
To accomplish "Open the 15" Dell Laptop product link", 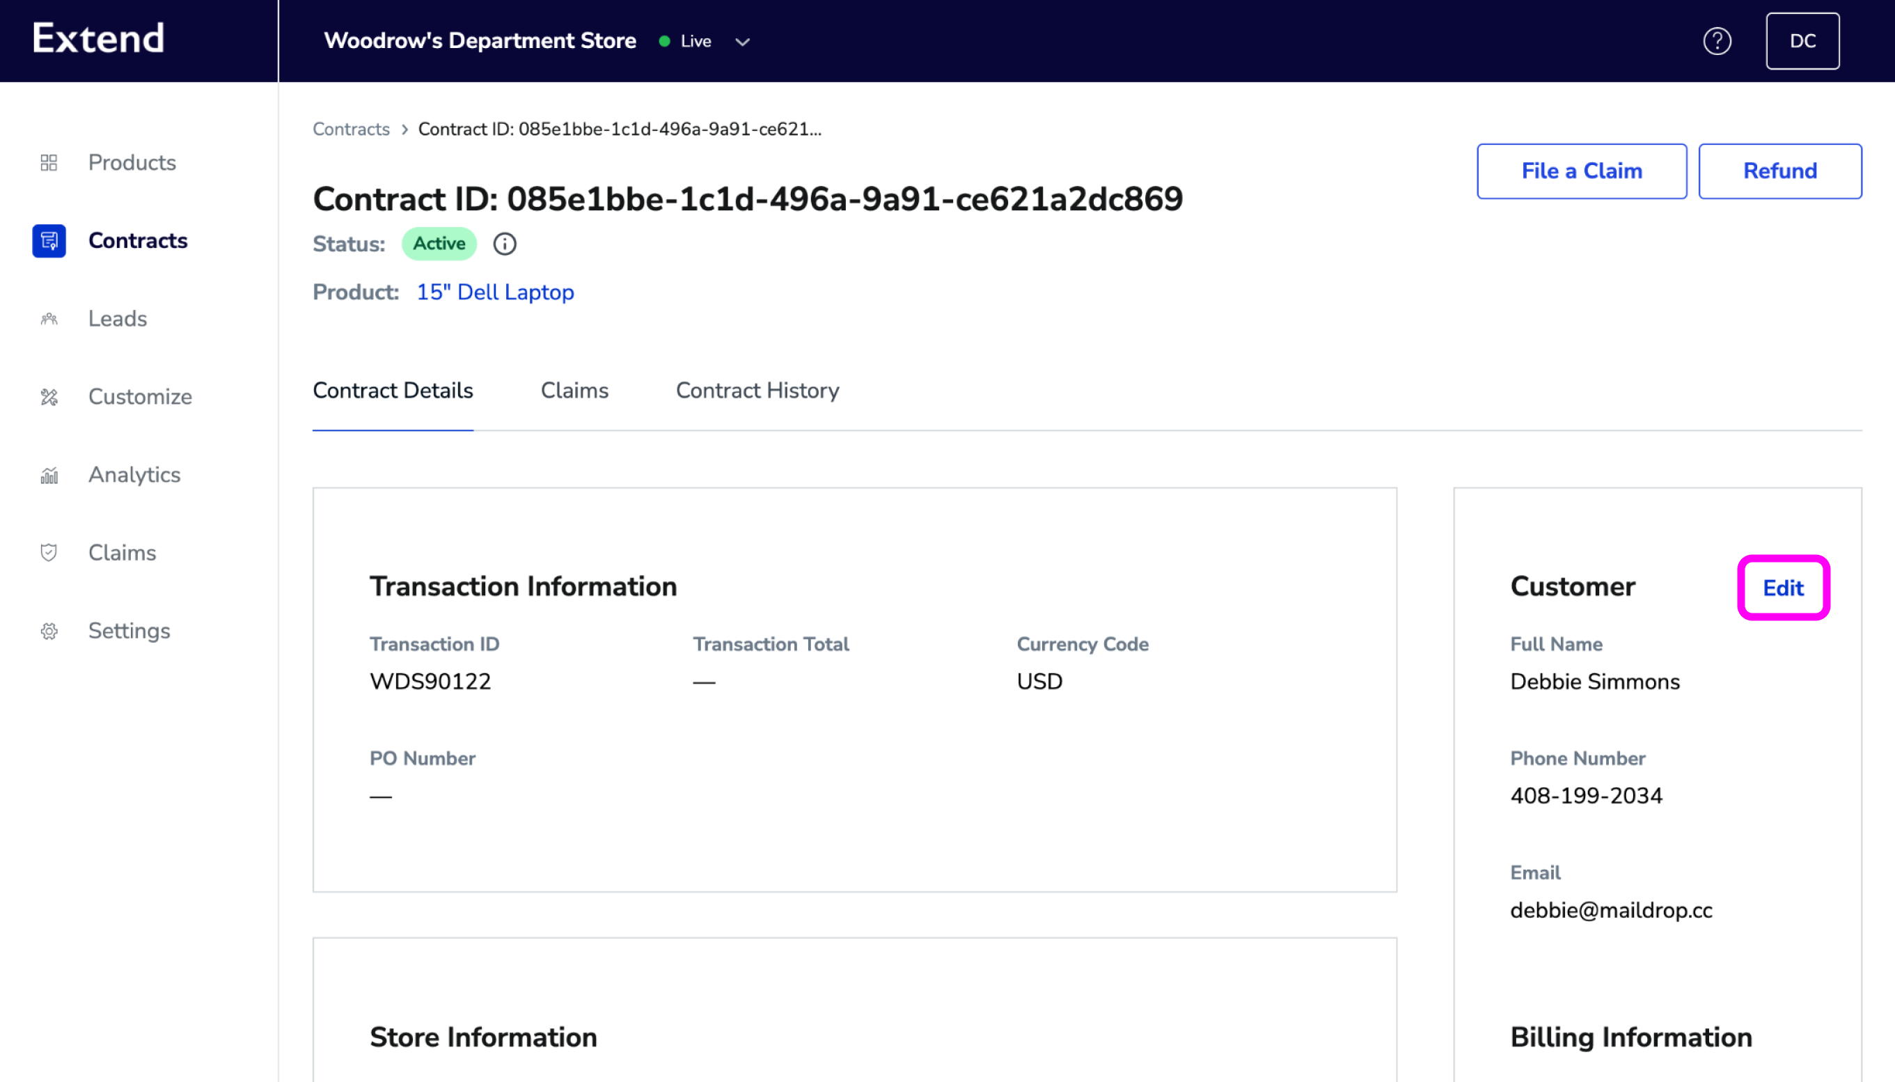I will pos(495,292).
